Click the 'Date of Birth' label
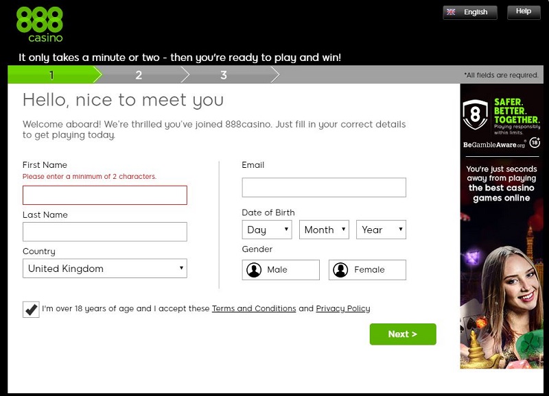This screenshot has width=549, height=396. coord(268,212)
